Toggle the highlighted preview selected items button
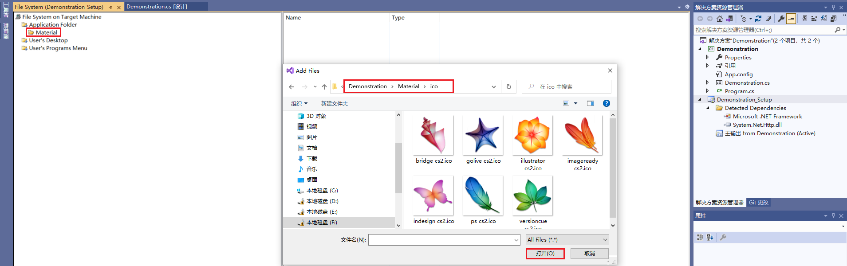The image size is (847, 266). point(791,19)
